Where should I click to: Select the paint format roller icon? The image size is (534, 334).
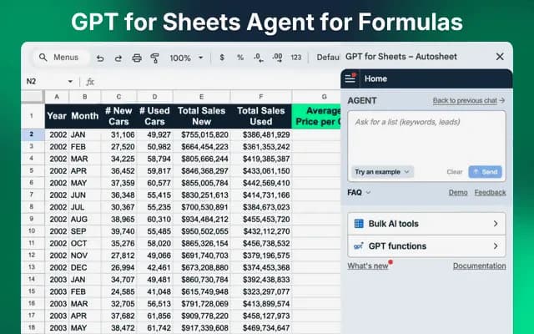[x=155, y=58]
